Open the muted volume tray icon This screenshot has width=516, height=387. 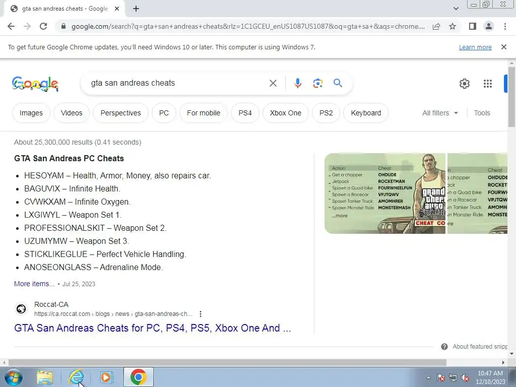(x=465, y=377)
